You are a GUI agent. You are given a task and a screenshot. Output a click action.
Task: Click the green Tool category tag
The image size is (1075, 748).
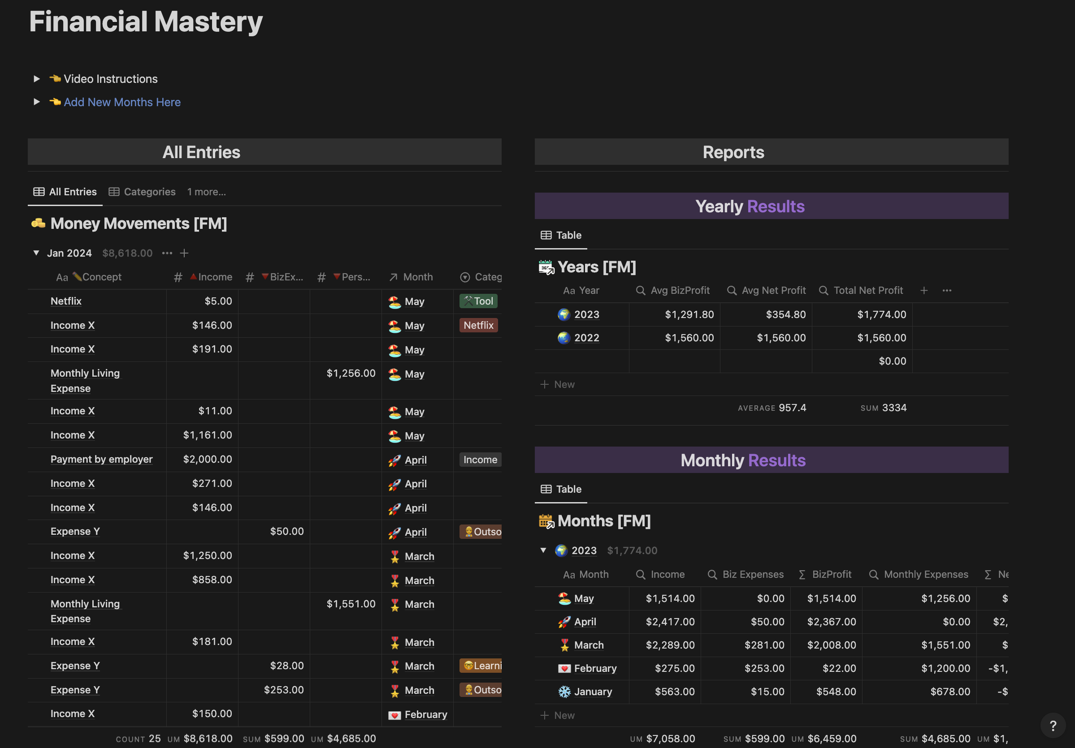pyautogui.click(x=478, y=301)
